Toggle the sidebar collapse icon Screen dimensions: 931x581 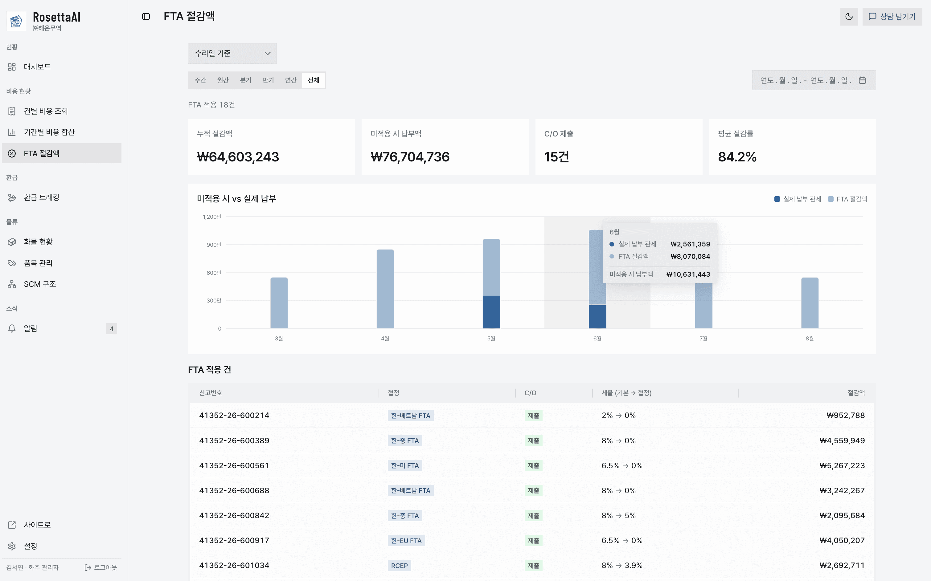tap(146, 17)
